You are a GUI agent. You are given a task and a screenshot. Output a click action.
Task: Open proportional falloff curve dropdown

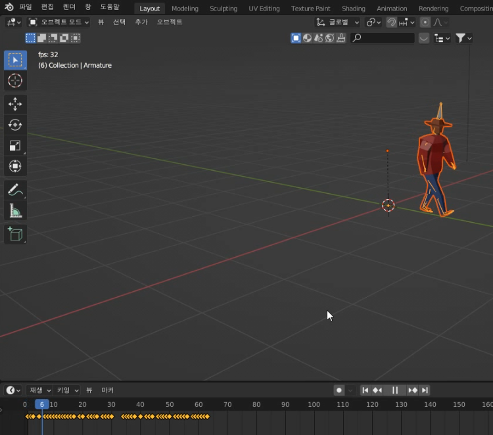click(440, 22)
